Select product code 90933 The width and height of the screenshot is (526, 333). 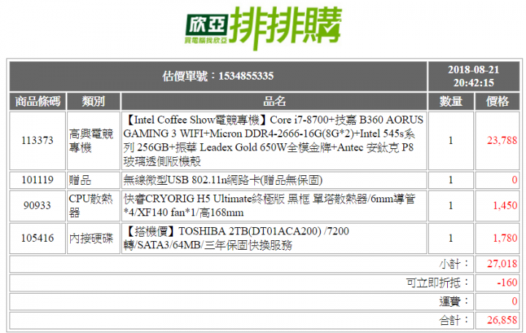37,205
